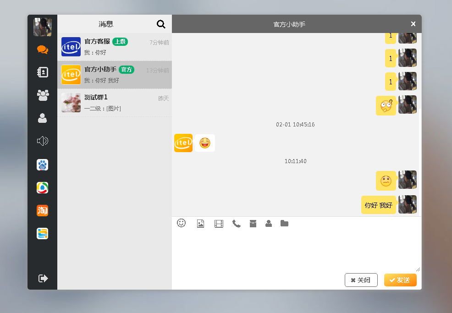Click the logout icon at the sidebar bottom

click(42, 278)
